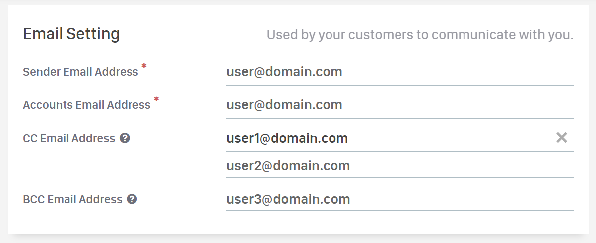Click the red asterisk beside Sender Email Address
The height and width of the screenshot is (243, 596).
click(144, 66)
